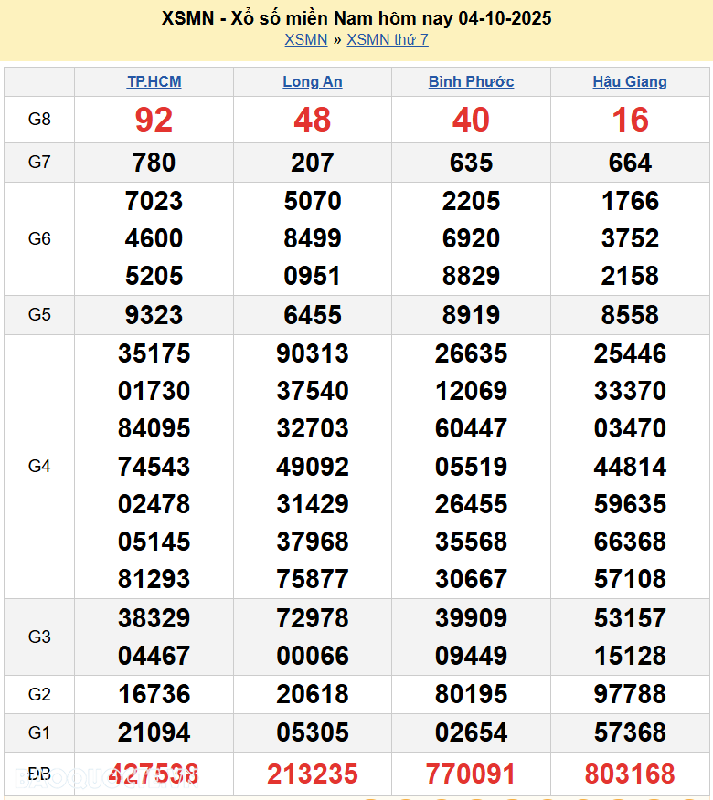Open the XSMN thứ 7 link
713x800 pixels.
387,39
